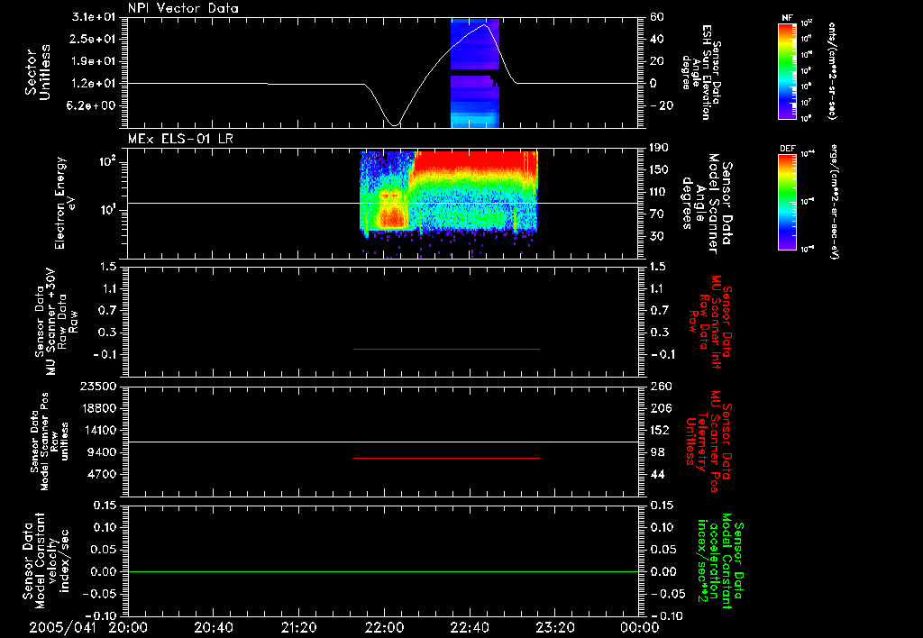Click the NF color bar legend

[788, 70]
